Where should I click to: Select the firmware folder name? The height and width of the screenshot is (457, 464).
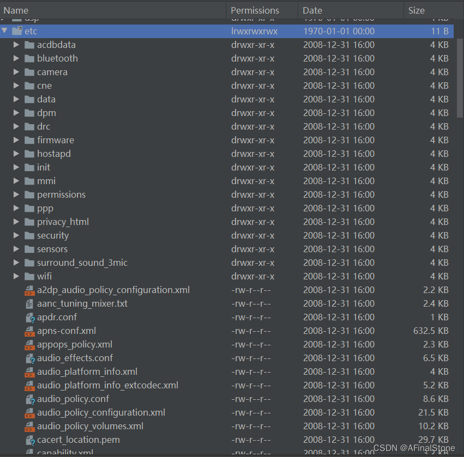point(56,140)
